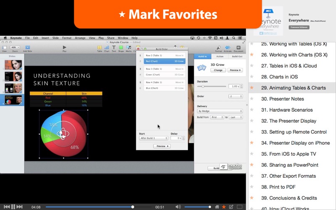The width and height of the screenshot is (336, 210).
Task: Toggle favorite star for 29. Animating Tables & Charts
Action: tap(252, 88)
